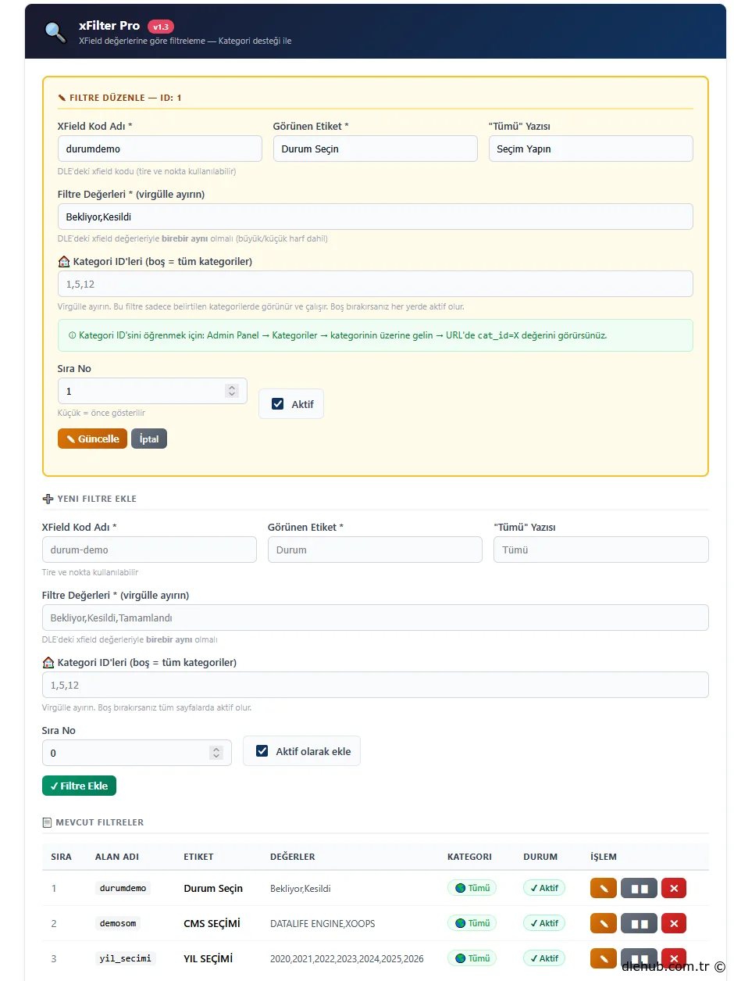Pause the demosom CMS SEÇİMİ filter
This screenshot has width=734, height=981.
[x=639, y=923]
